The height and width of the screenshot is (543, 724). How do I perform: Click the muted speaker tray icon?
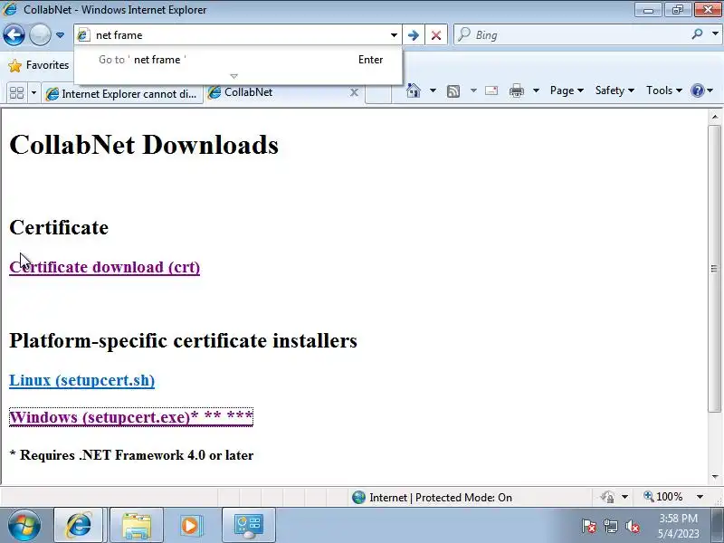coord(633,526)
